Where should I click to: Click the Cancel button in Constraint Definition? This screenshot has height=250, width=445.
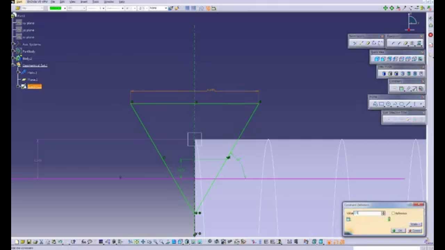(x=415, y=231)
